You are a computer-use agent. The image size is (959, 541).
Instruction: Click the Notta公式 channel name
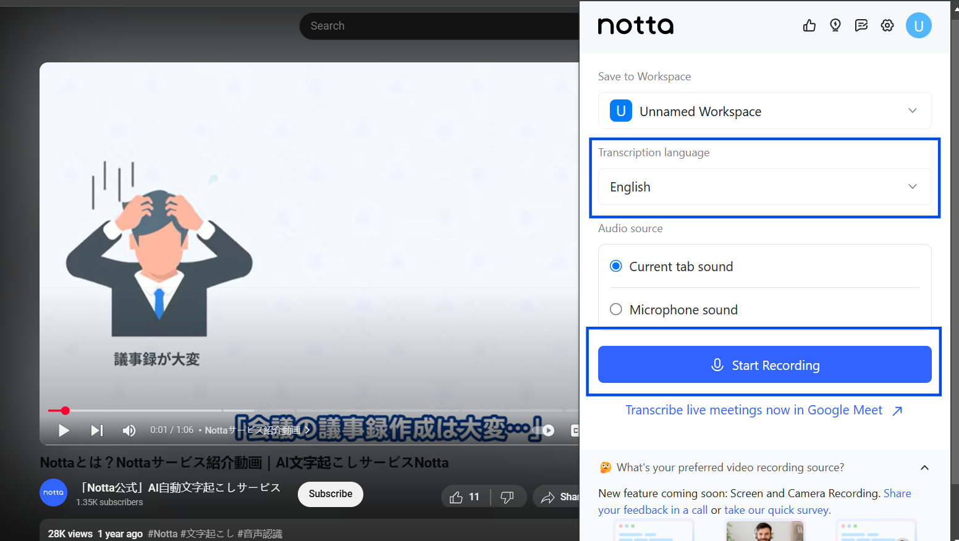pyautogui.click(x=180, y=488)
